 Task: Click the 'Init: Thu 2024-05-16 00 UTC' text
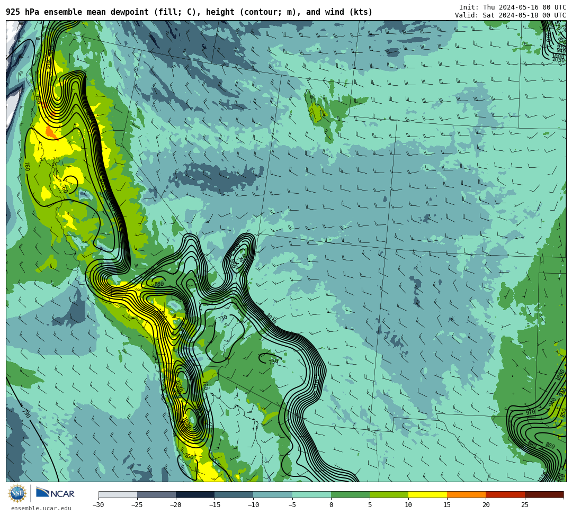(x=513, y=7)
